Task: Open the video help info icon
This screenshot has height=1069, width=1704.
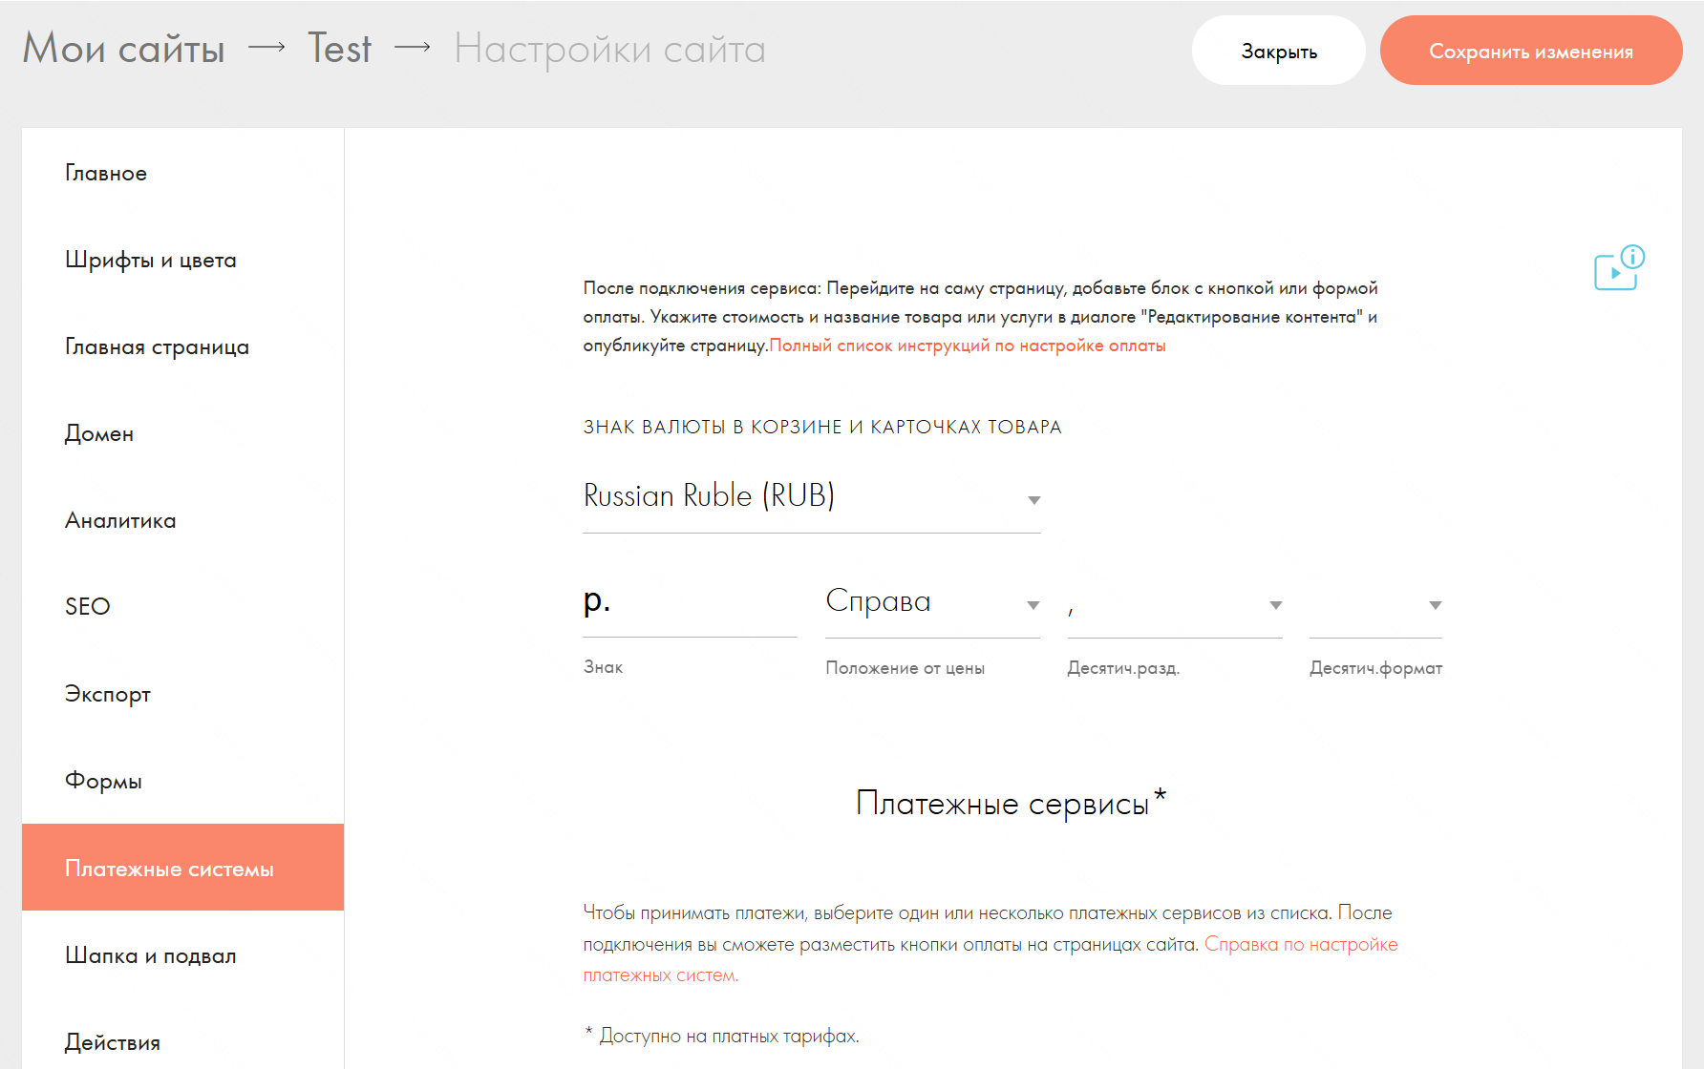Action: coord(1619,268)
